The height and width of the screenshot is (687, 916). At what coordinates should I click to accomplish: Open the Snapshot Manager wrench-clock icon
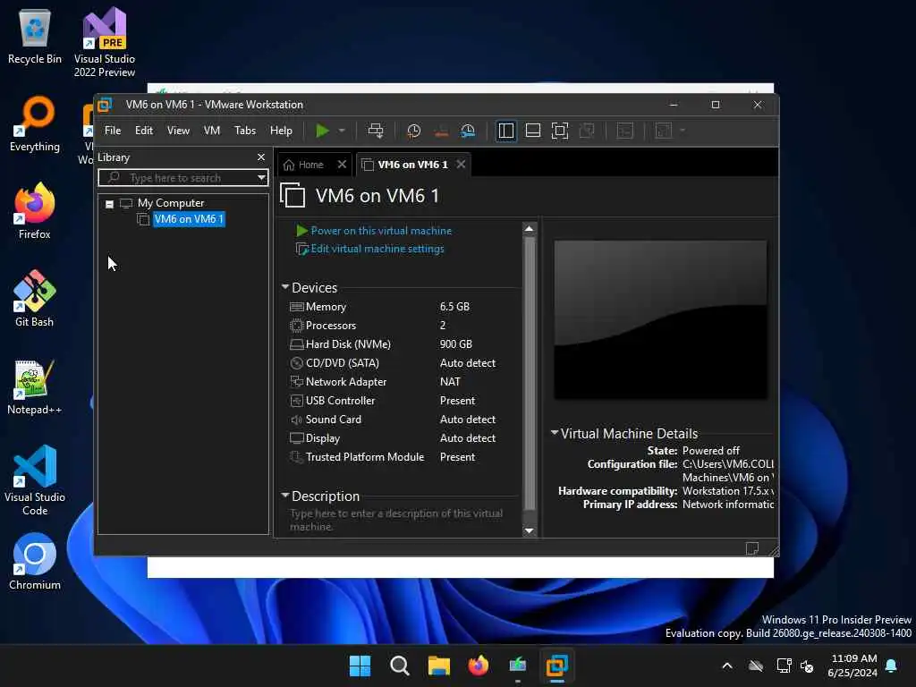tap(467, 131)
